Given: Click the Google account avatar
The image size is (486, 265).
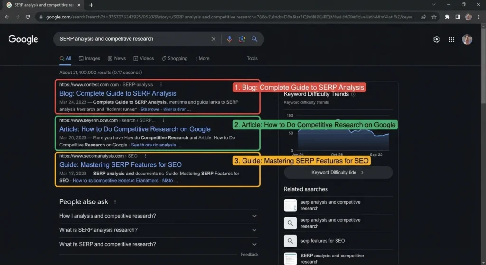Looking at the screenshot, I should (467, 39).
